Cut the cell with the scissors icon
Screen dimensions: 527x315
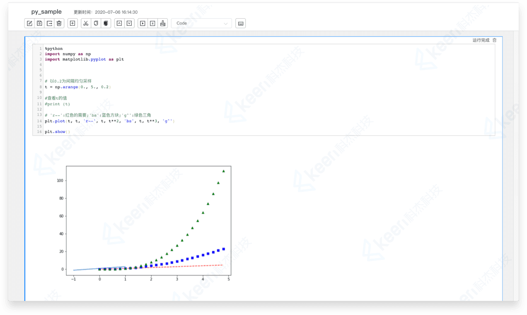(x=86, y=23)
